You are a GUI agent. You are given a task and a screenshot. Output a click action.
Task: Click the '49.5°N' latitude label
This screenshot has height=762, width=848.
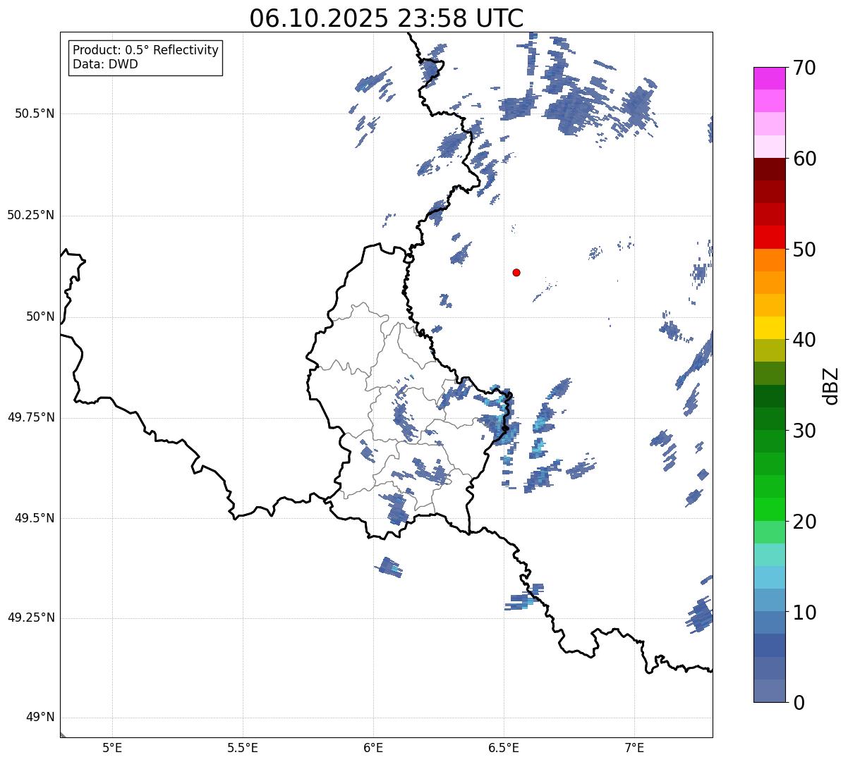(35, 518)
